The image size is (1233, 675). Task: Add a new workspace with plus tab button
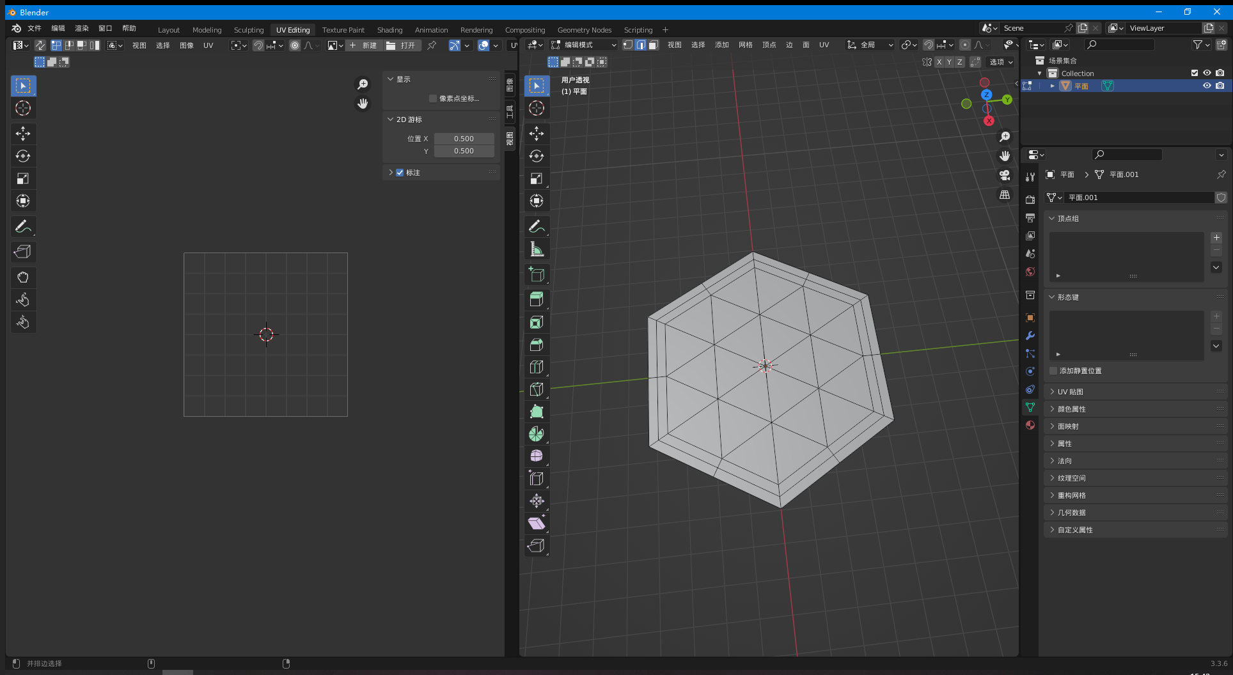665,30
